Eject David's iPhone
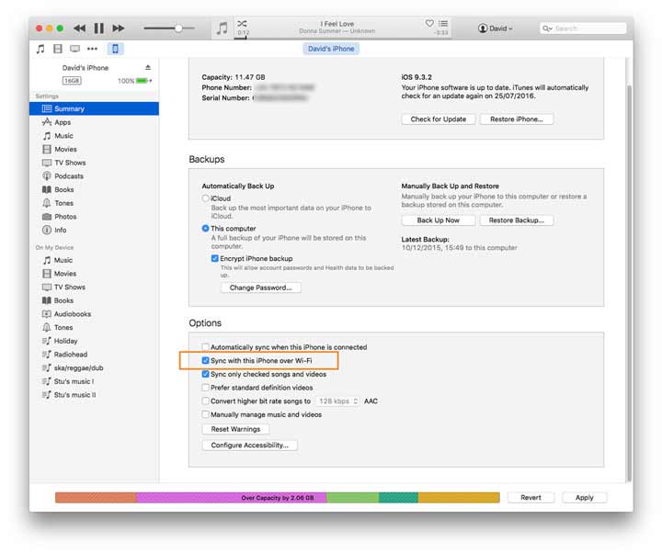The image size is (662, 553). click(x=148, y=67)
